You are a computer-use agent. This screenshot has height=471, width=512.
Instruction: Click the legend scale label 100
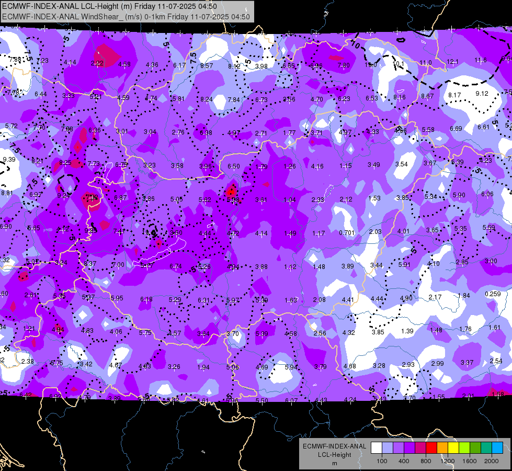(x=382, y=461)
